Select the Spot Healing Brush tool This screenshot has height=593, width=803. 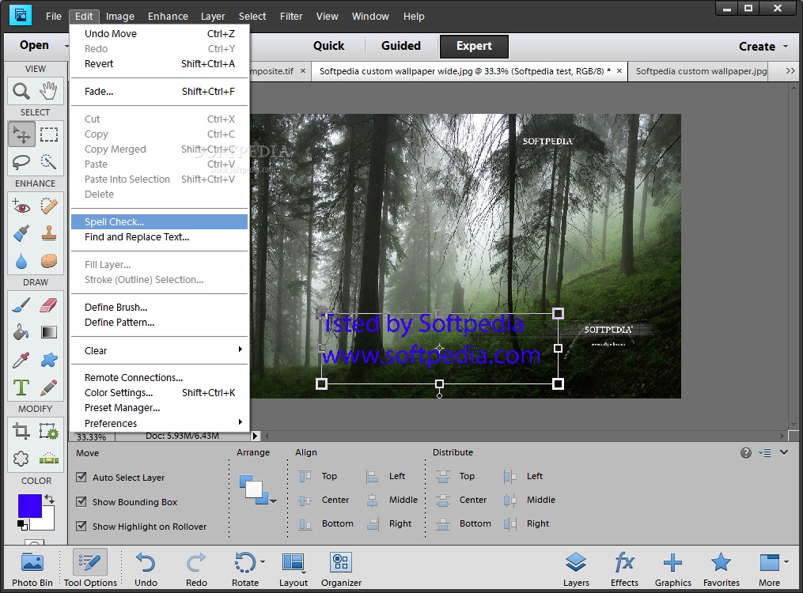[x=48, y=206]
